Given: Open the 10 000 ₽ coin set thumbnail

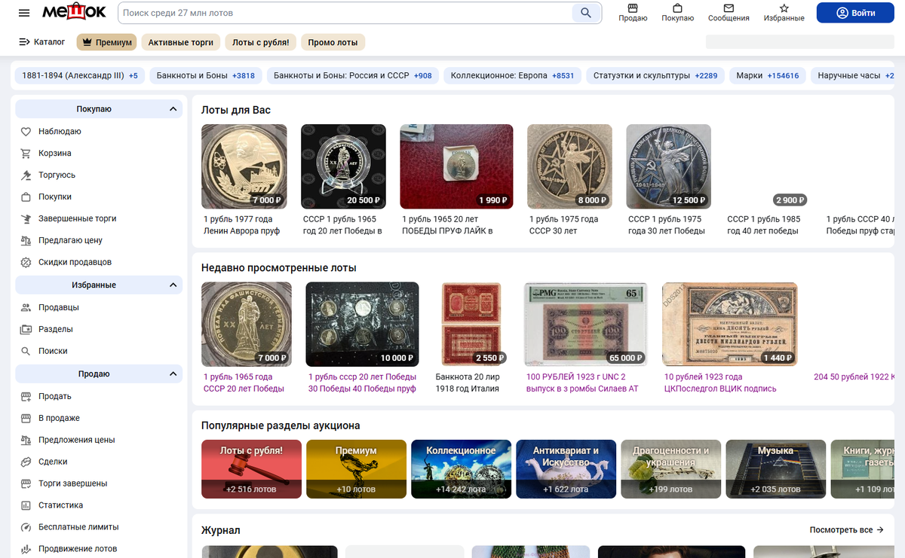Looking at the screenshot, I should click(x=362, y=325).
